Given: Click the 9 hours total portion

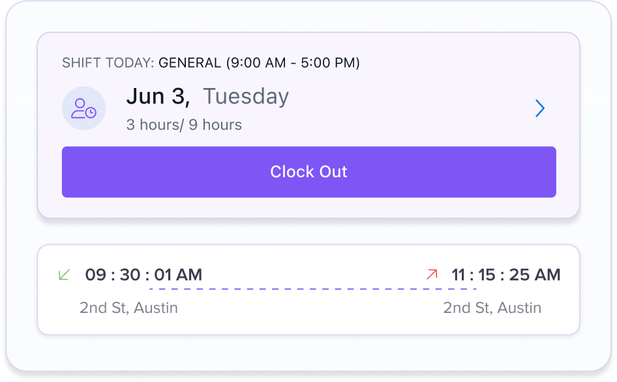Looking at the screenshot, I should point(215,125).
